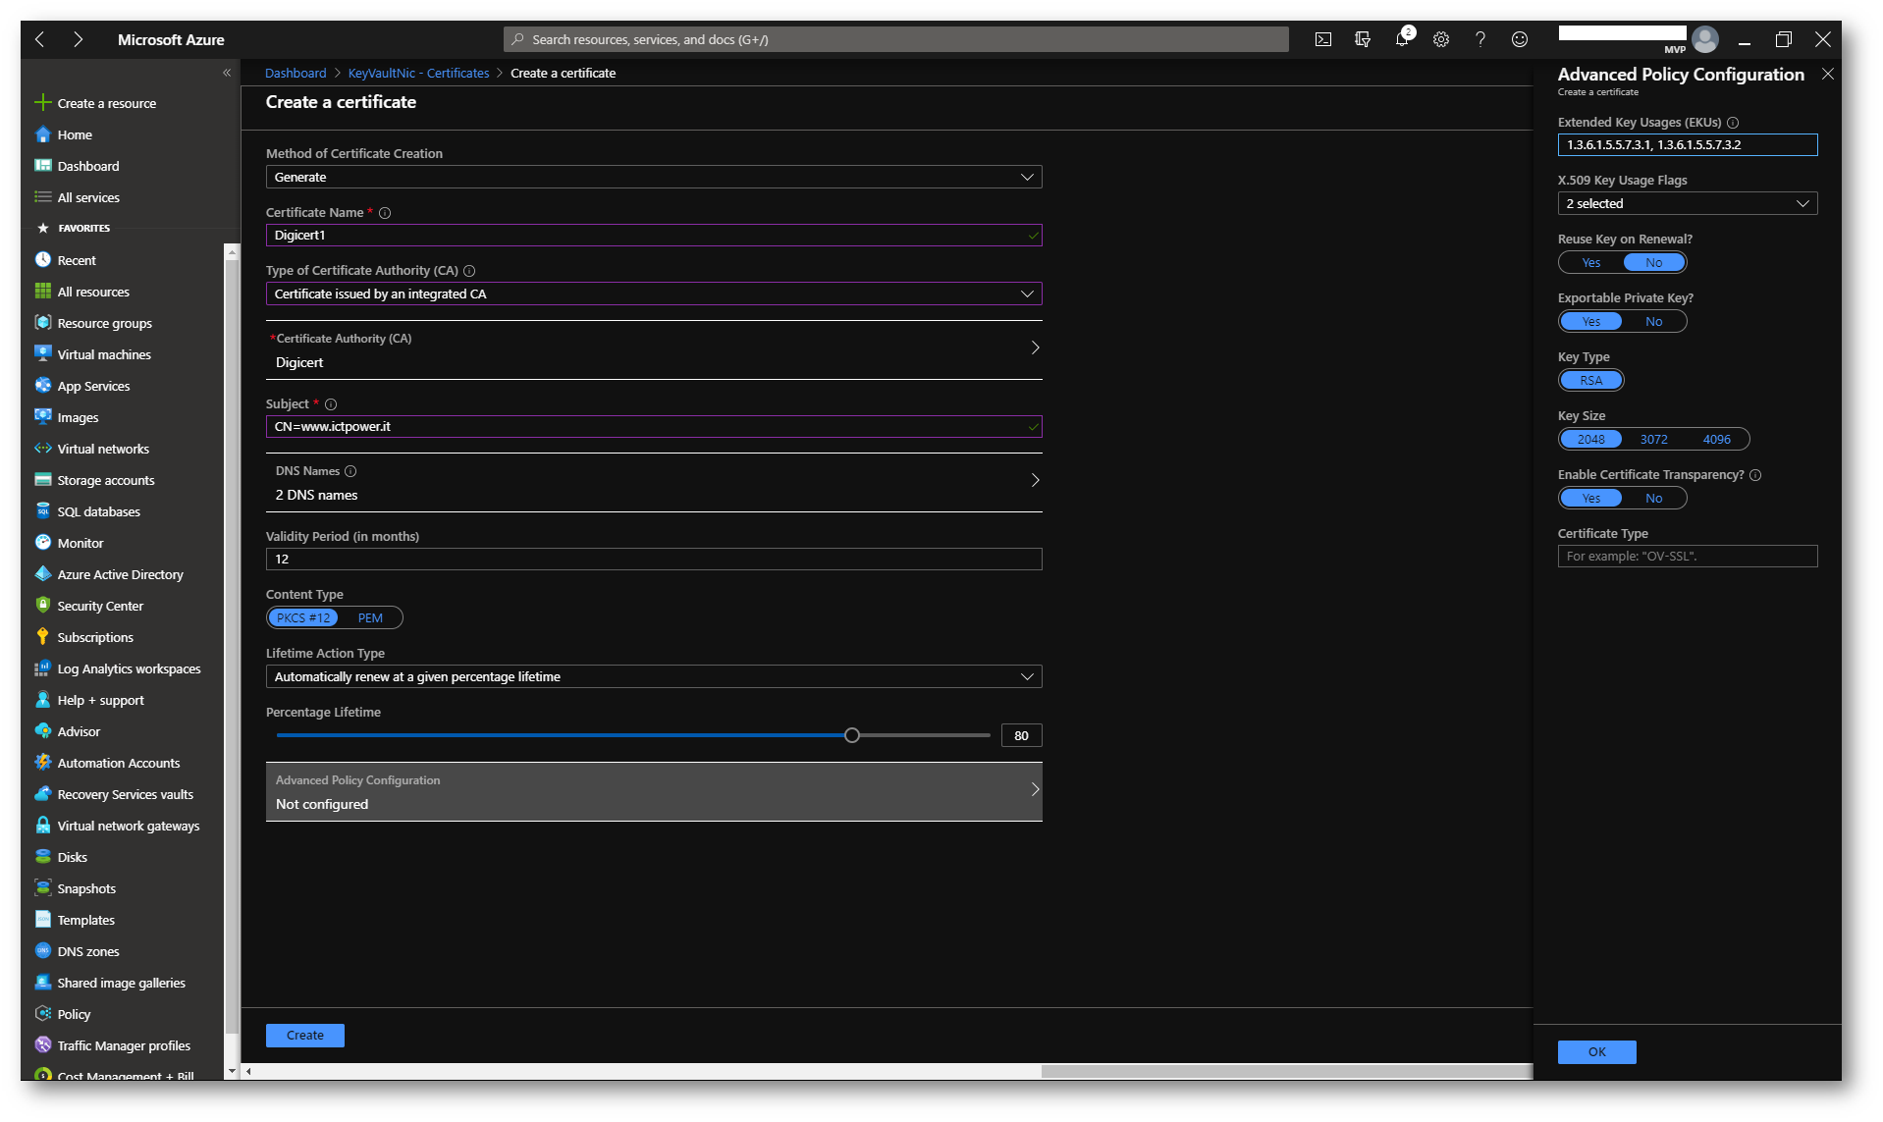
Task: Open the Storage accounts icon in sidebar
Action: tap(42, 480)
